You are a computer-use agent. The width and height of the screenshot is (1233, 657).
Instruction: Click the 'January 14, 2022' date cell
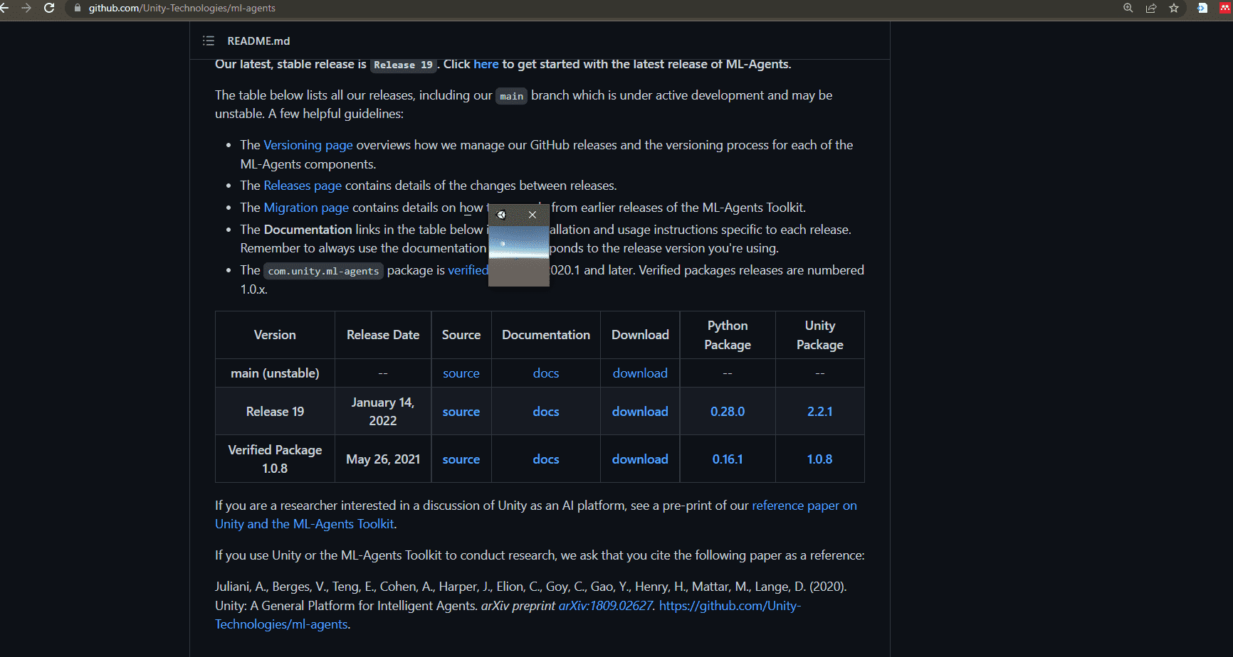pos(383,412)
